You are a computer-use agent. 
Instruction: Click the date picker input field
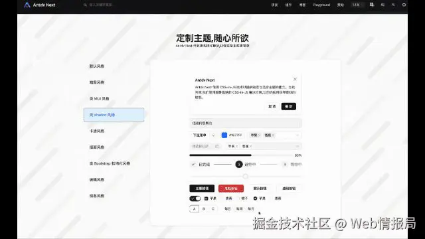[x=205, y=146]
